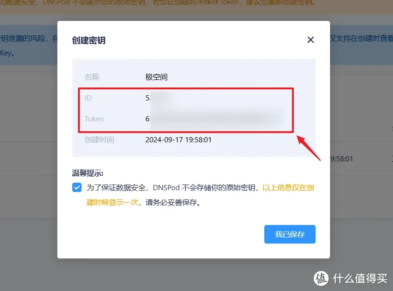Click the blurred ID value

pos(160,98)
